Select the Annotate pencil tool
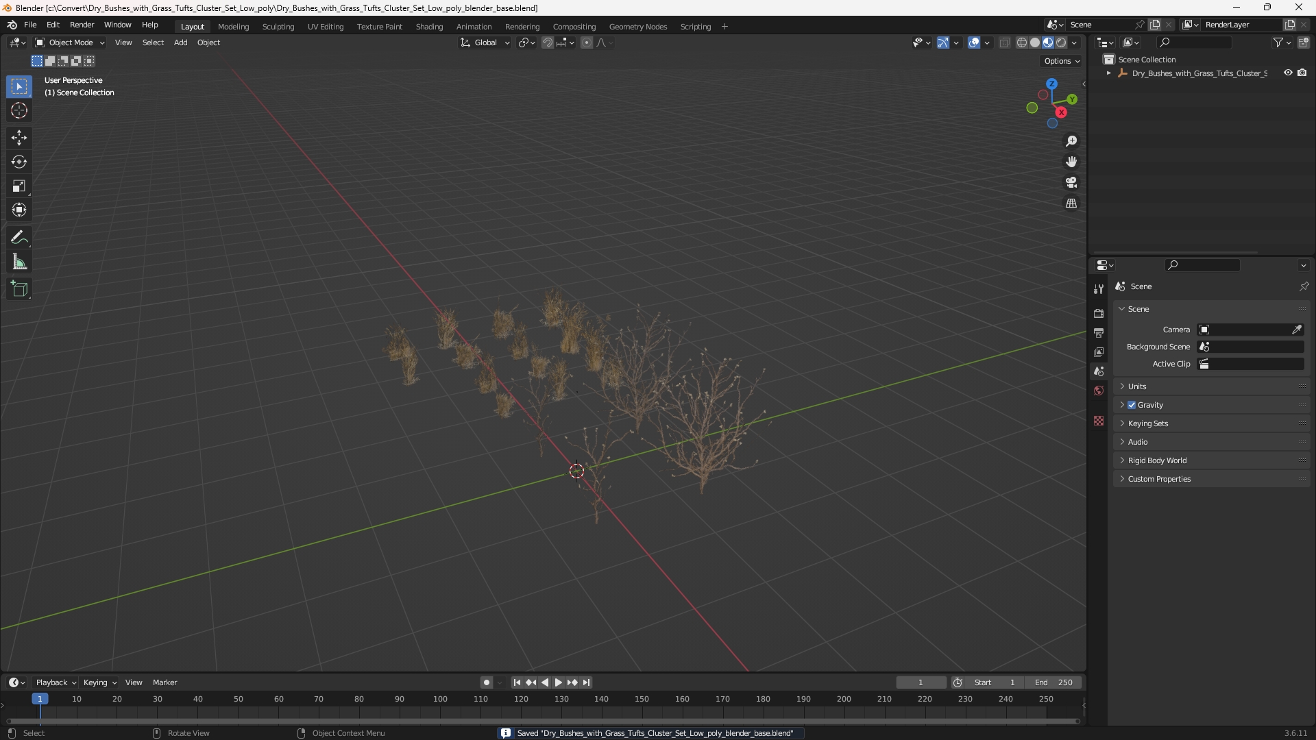Image resolution: width=1316 pixels, height=740 pixels. point(19,238)
